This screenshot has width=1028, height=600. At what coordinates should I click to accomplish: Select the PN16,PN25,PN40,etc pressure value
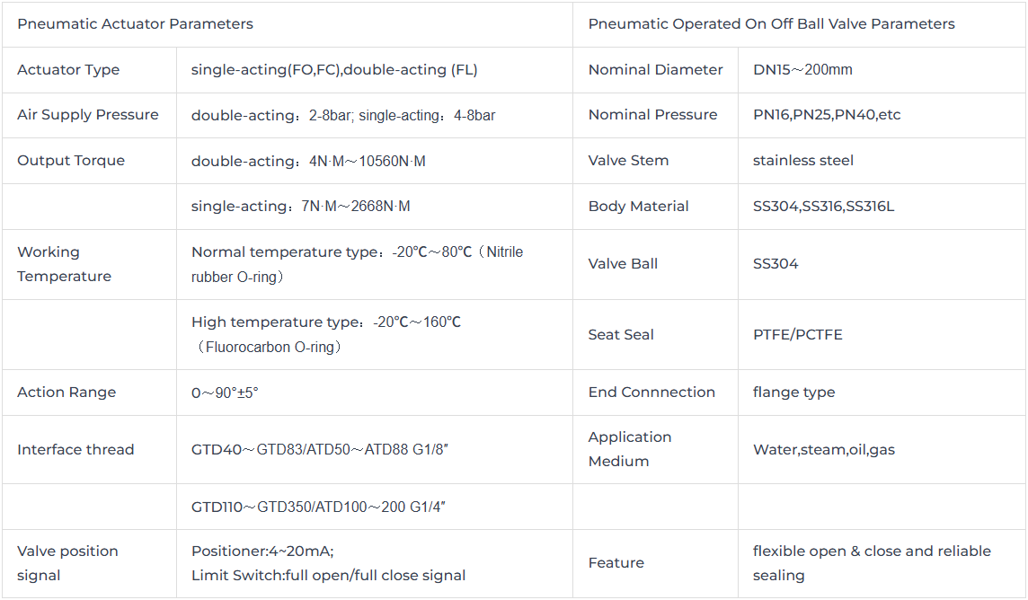(827, 115)
